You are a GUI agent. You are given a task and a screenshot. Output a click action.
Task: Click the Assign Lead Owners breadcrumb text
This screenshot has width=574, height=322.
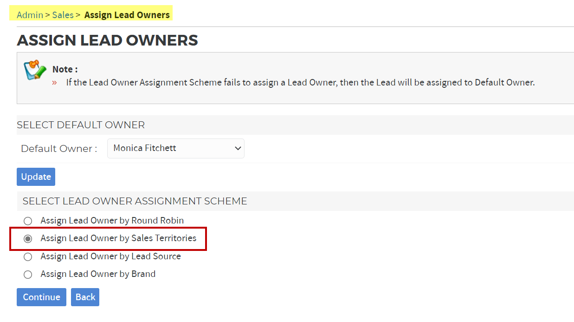tap(127, 15)
